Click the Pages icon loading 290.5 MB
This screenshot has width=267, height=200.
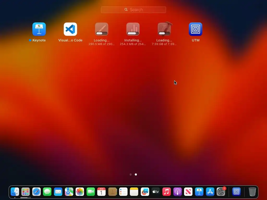(102, 29)
